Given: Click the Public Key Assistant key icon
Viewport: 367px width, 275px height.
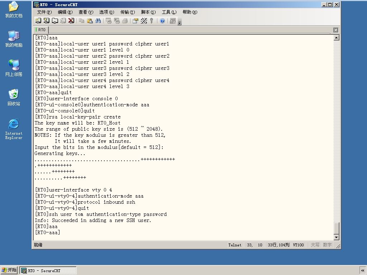Looking at the screenshot, I should [152, 21].
